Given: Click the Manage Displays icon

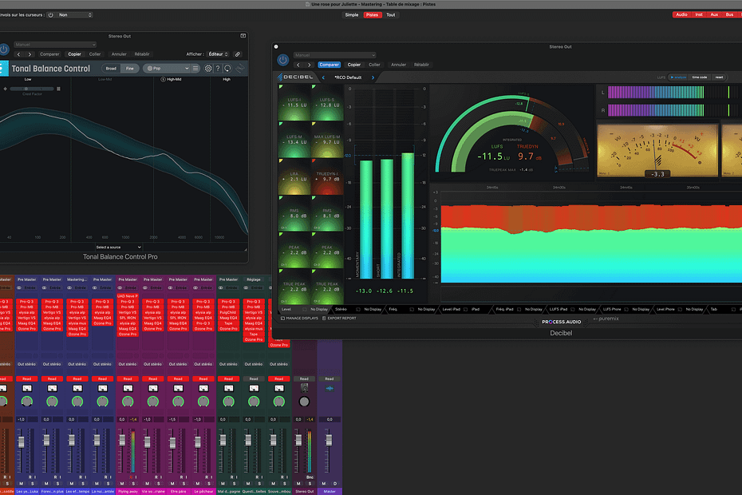Looking at the screenshot, I should coord(282,319).
